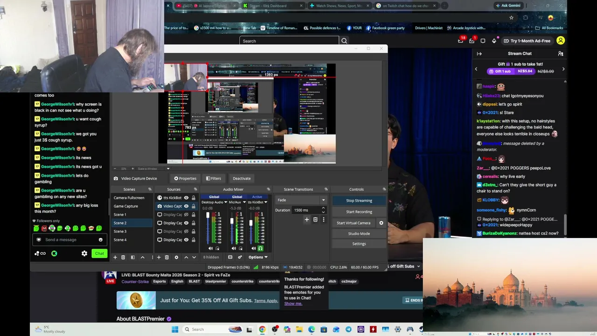Image resolution: width=597 pixels, height=336 pixels.
Task: Pop out the Scenes dock
Action: [150, 189]
